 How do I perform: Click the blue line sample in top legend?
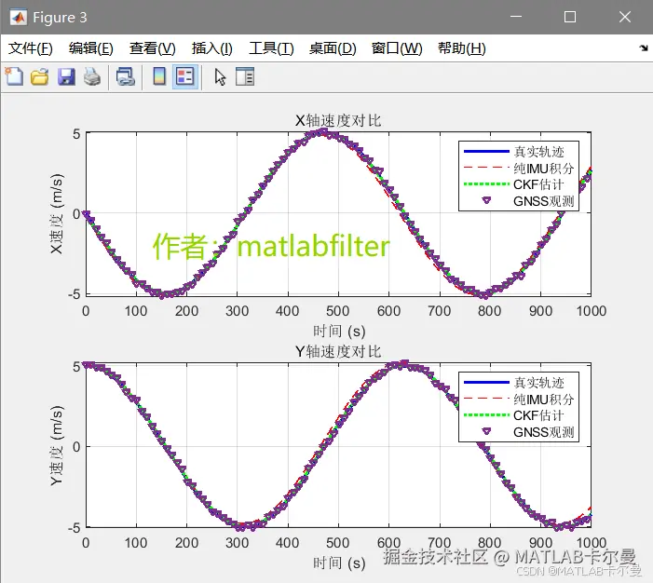pos(486,151)
